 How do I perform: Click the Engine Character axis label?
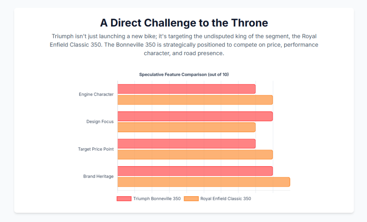96,95
